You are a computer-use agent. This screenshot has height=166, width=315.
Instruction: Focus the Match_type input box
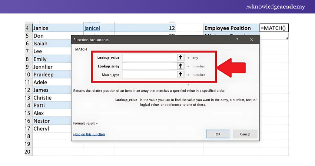pos(149,75)
